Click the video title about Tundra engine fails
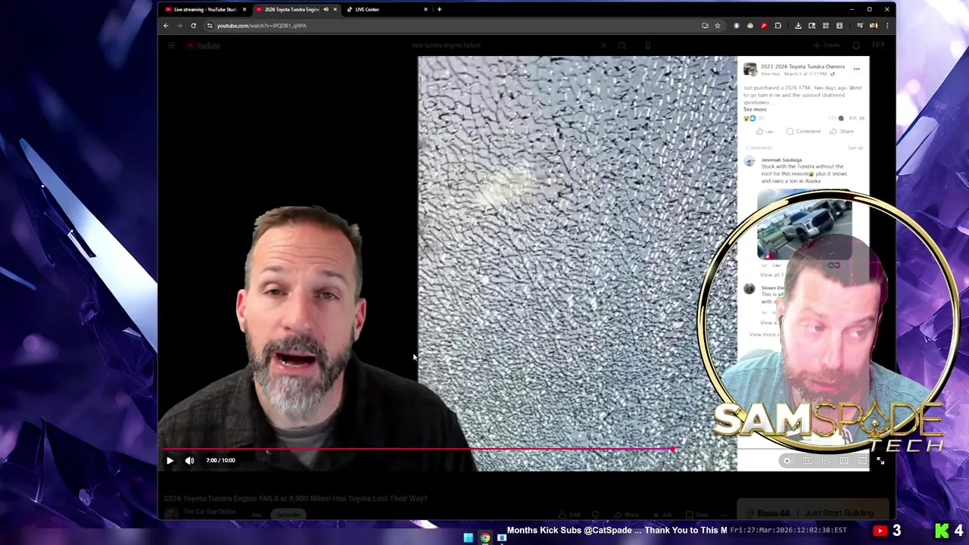Screen dimensions: 969x545 point(296,498)
